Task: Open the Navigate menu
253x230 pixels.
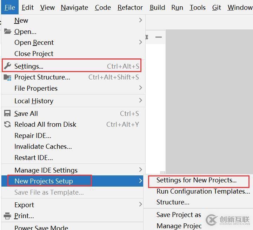Action: pyautogui.click(x=74, y=7)
